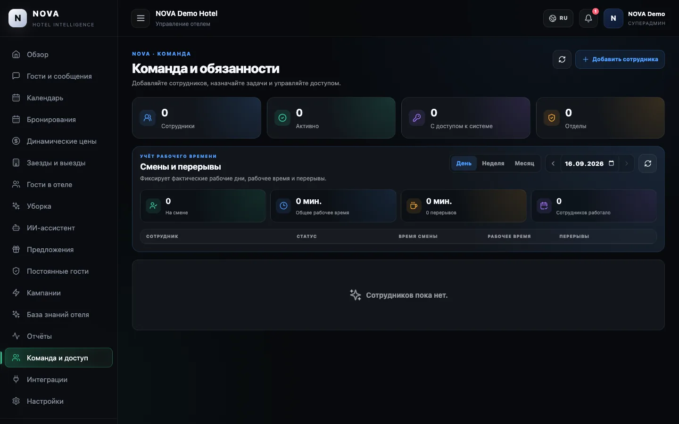Go to Календарь in sidebar
The width and height of the screenshot is (679, 424).
pyautogui.click(x=58, y=98)
